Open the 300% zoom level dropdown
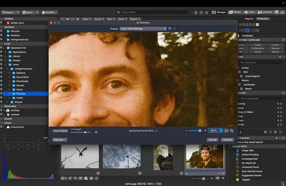This screenshot has width=286, height=186. (x=221, y=131)
